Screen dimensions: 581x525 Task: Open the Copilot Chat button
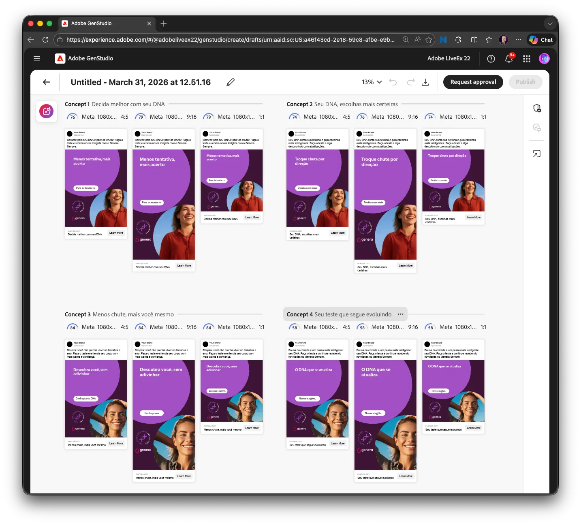click(x=541, y=40)
